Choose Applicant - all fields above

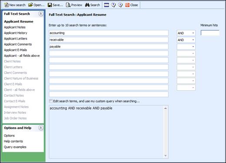[22, 55]
